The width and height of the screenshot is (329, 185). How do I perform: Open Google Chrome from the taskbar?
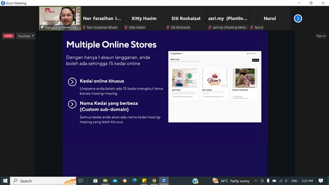click(x=154, y=181)
